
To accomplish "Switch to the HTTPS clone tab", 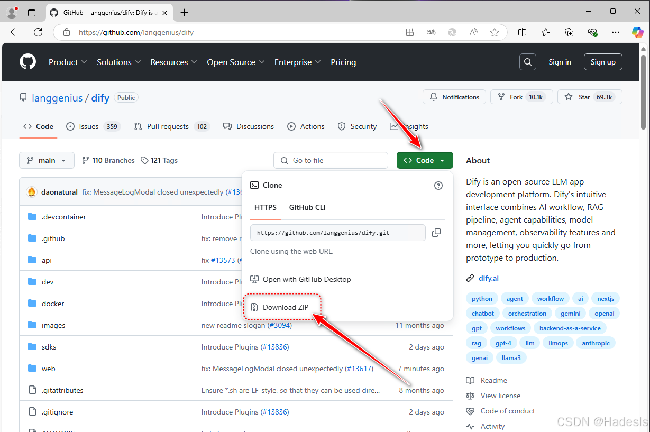I will 266,207.
